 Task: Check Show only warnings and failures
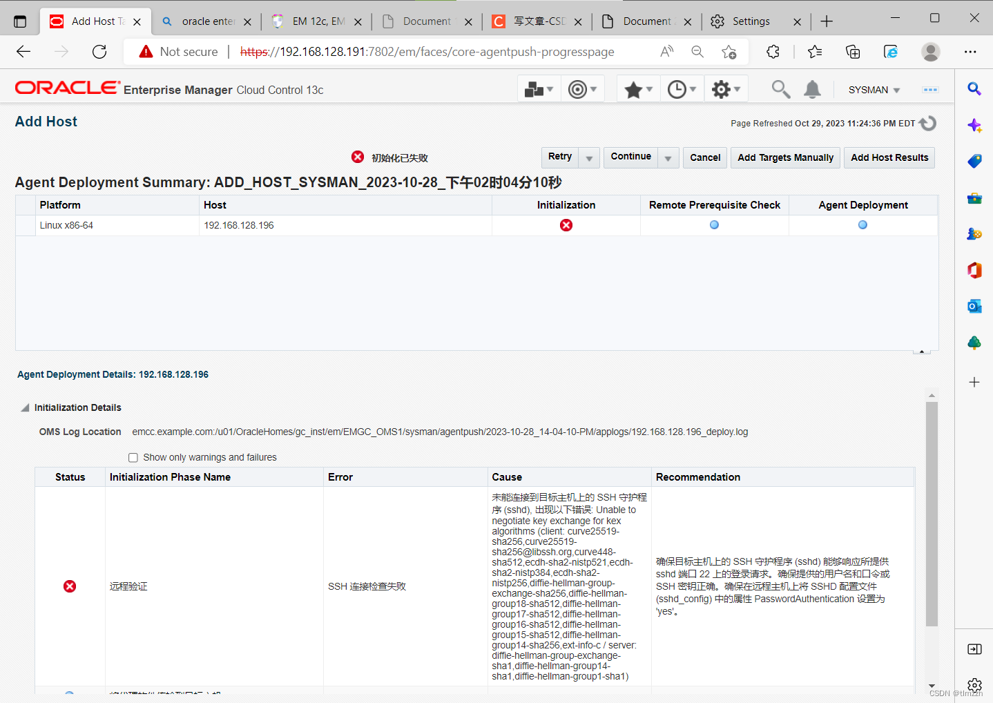133,457
